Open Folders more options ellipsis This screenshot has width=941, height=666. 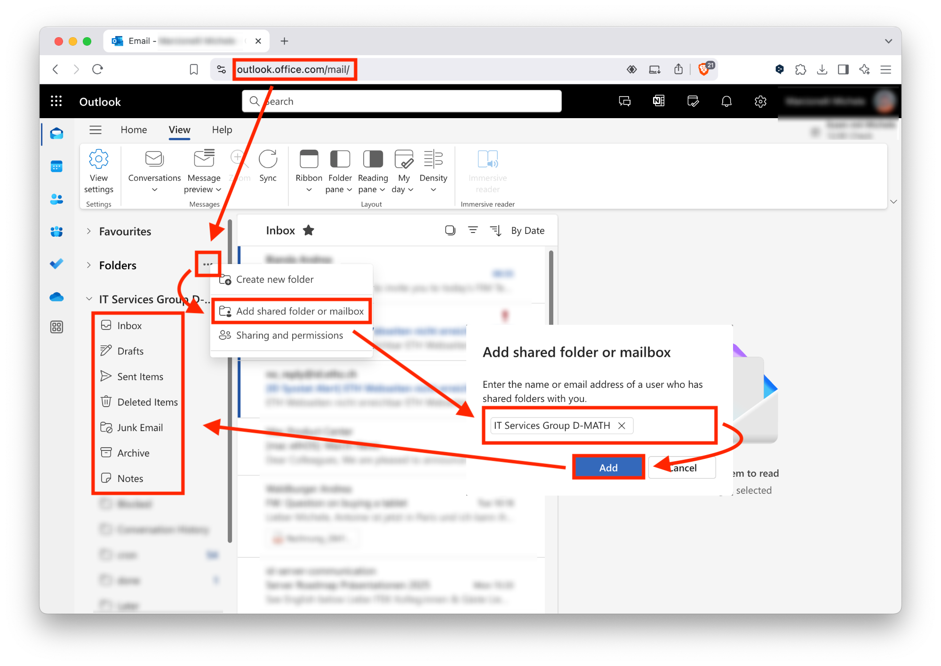pyautogui.click(x=207, y=264)
